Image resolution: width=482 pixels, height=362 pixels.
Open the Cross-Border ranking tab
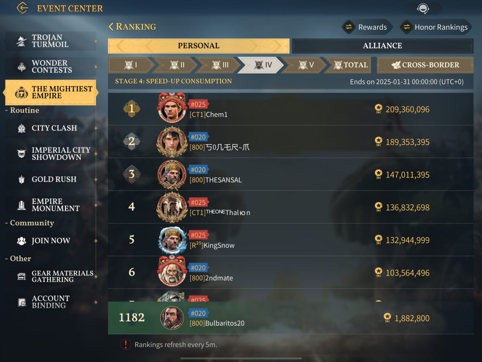click(x=425, y=65)
